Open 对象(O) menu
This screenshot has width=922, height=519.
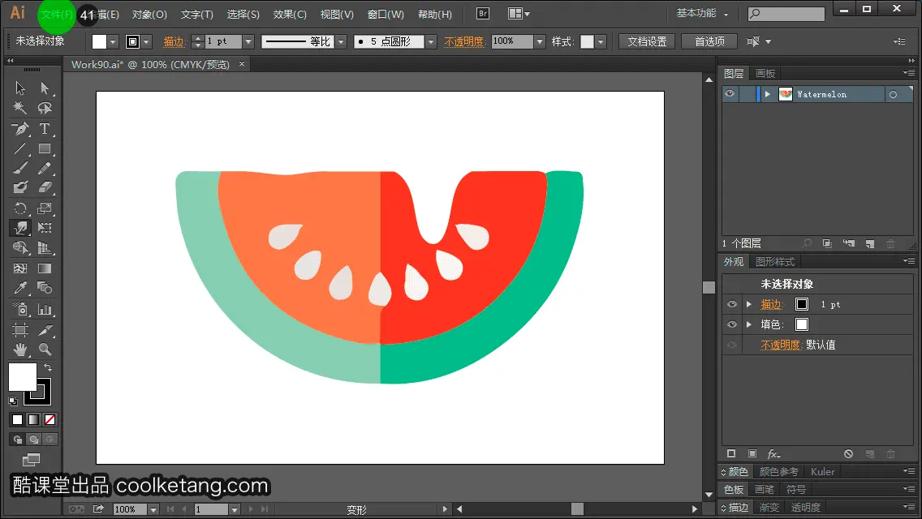click(149, 14)
